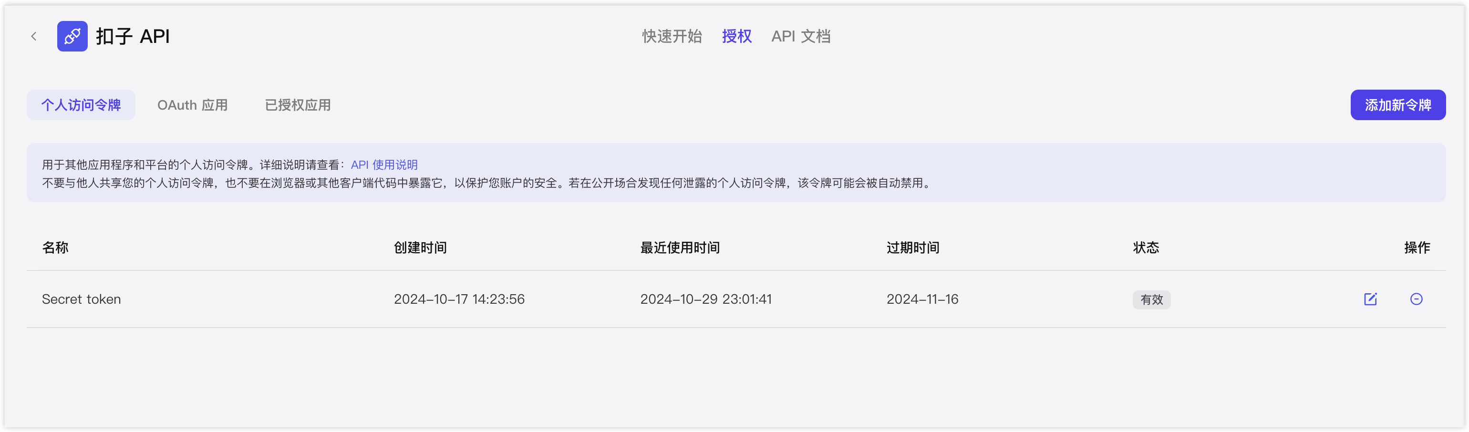Click the back arrow next to the logo
Viewport: 1469px width, 432px height.
tap(34, 36)
